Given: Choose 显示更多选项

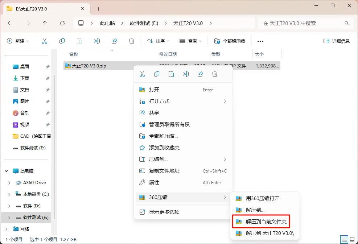Looking at the screenshot, I should click(x=183, y=212).
